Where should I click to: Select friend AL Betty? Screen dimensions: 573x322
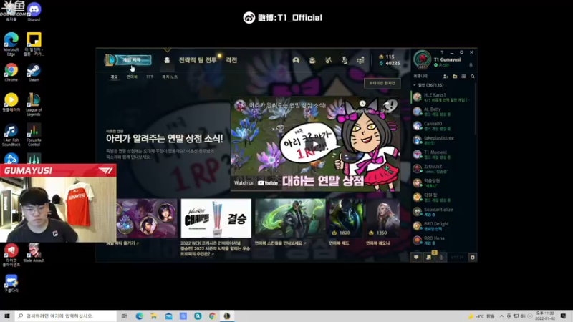tap(443, 112)
